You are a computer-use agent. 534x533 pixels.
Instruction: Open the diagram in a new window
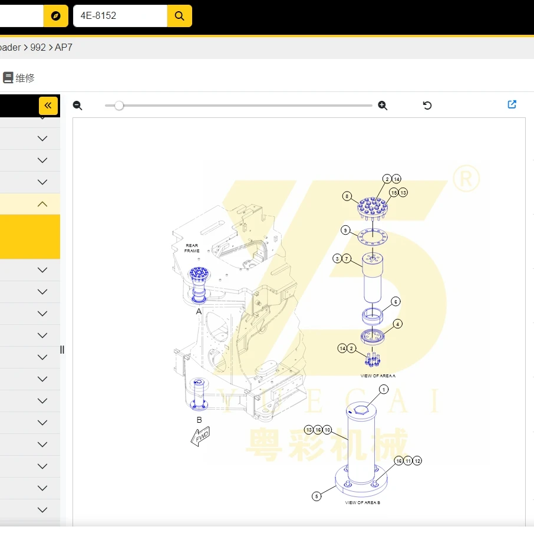coord(512,104)
